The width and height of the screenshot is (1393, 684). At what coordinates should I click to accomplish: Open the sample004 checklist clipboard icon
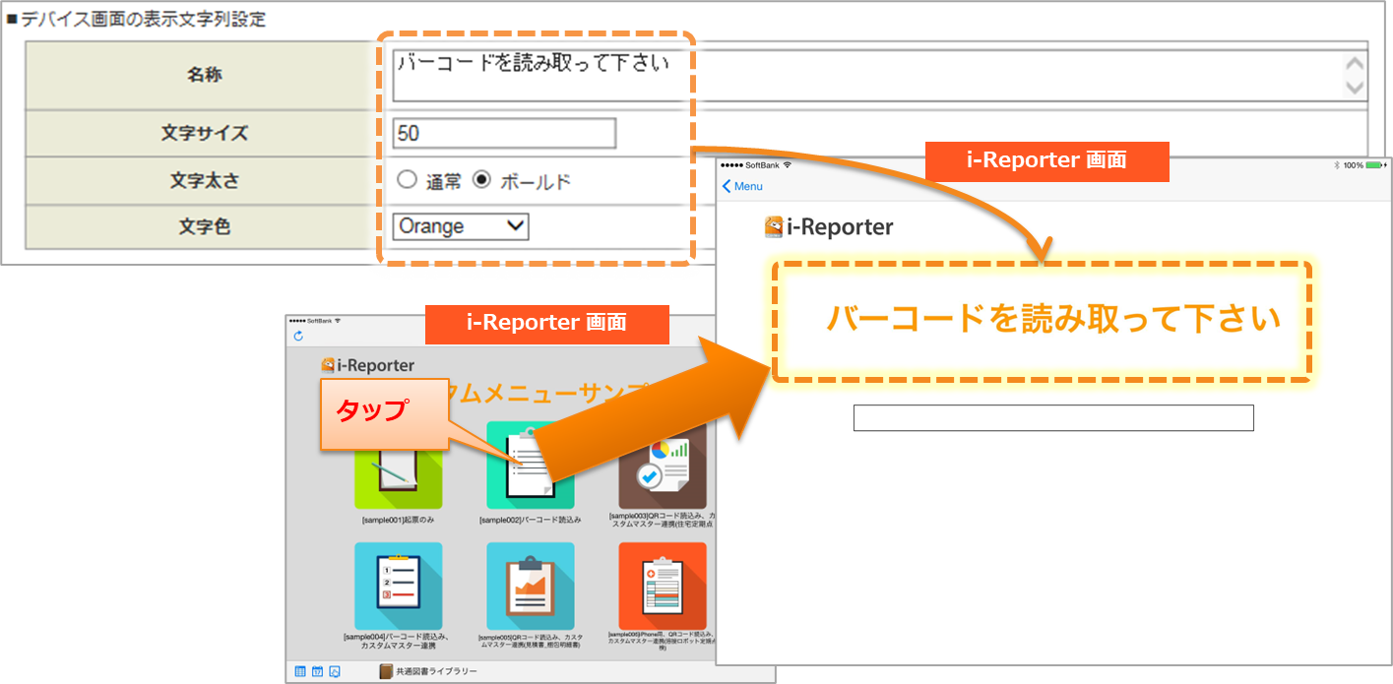(x=398, y=586)
